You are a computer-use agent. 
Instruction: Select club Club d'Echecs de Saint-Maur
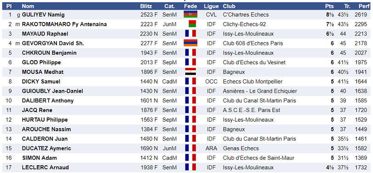[258, 158]
